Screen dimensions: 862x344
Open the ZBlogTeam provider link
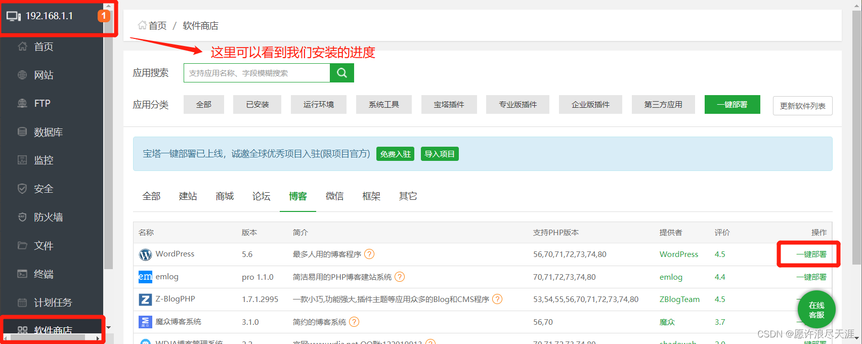(x=679, y=299)
